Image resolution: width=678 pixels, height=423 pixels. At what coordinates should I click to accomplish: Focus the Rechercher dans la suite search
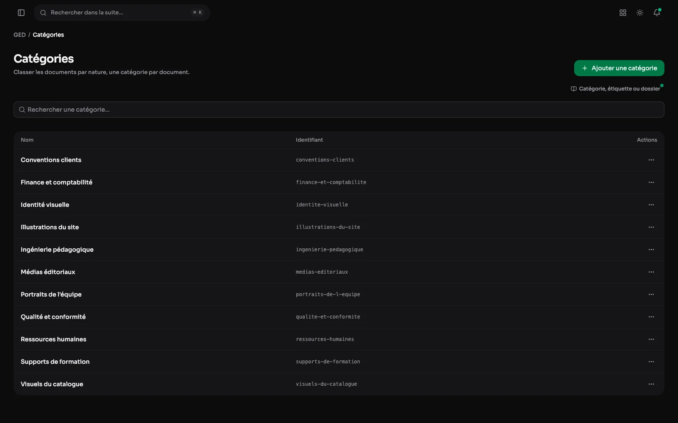pyautogui.click(x=122, y=13)
